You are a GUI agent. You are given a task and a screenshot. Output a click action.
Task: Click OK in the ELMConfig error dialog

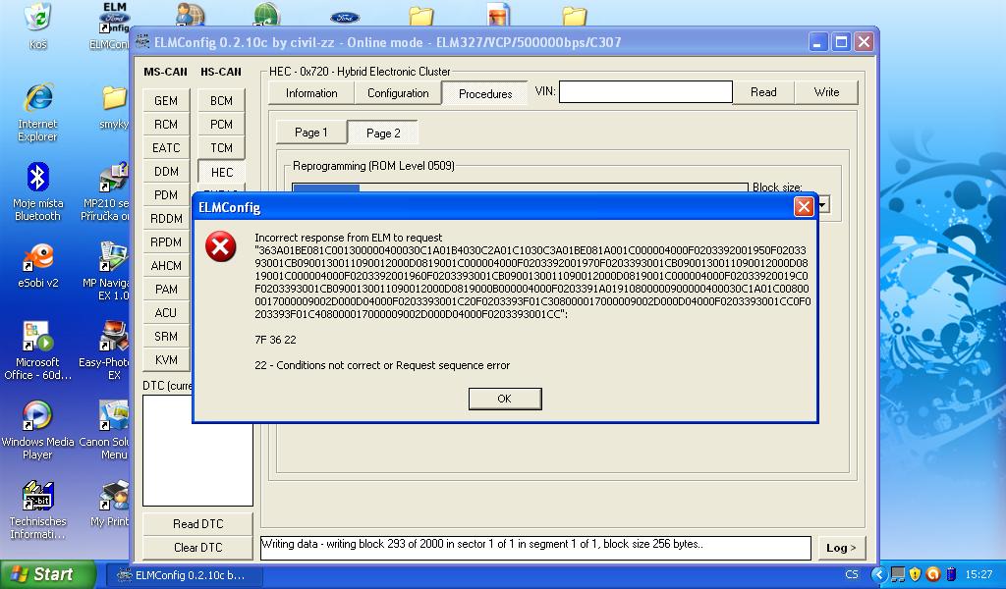tap(504, 399)
